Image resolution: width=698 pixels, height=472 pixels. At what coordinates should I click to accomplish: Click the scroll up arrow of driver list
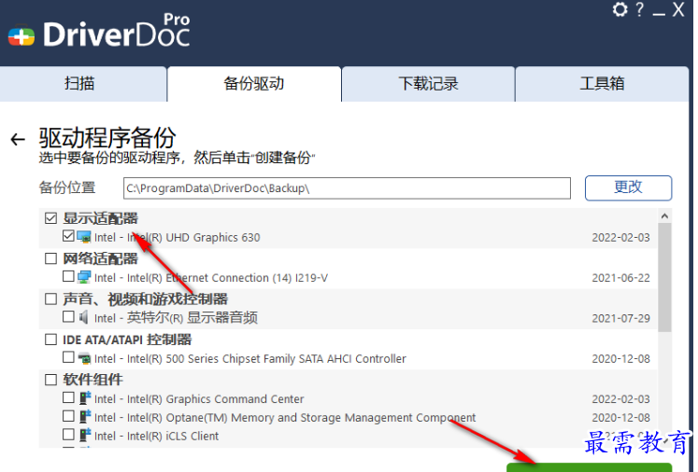(664, 216)
